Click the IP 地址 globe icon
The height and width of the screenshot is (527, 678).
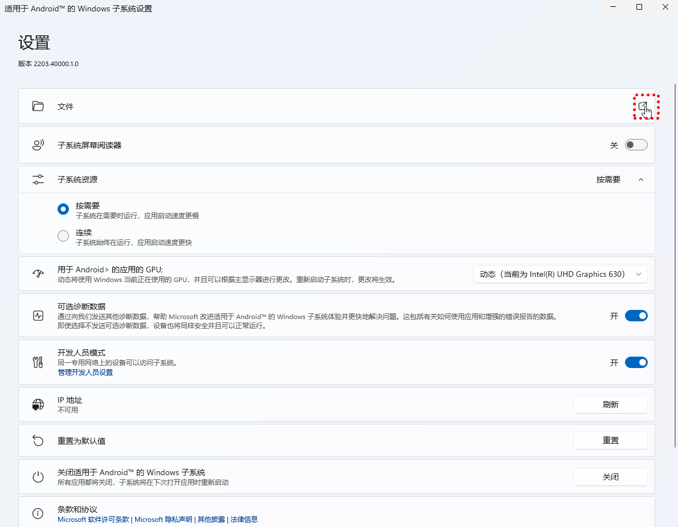click(x=38, y=405)
